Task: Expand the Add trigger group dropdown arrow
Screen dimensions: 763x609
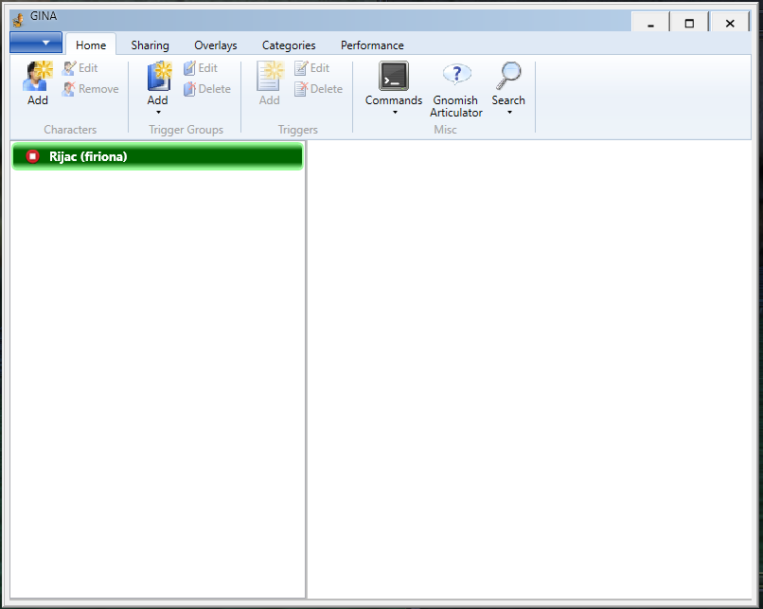Action: click(158, 113)
